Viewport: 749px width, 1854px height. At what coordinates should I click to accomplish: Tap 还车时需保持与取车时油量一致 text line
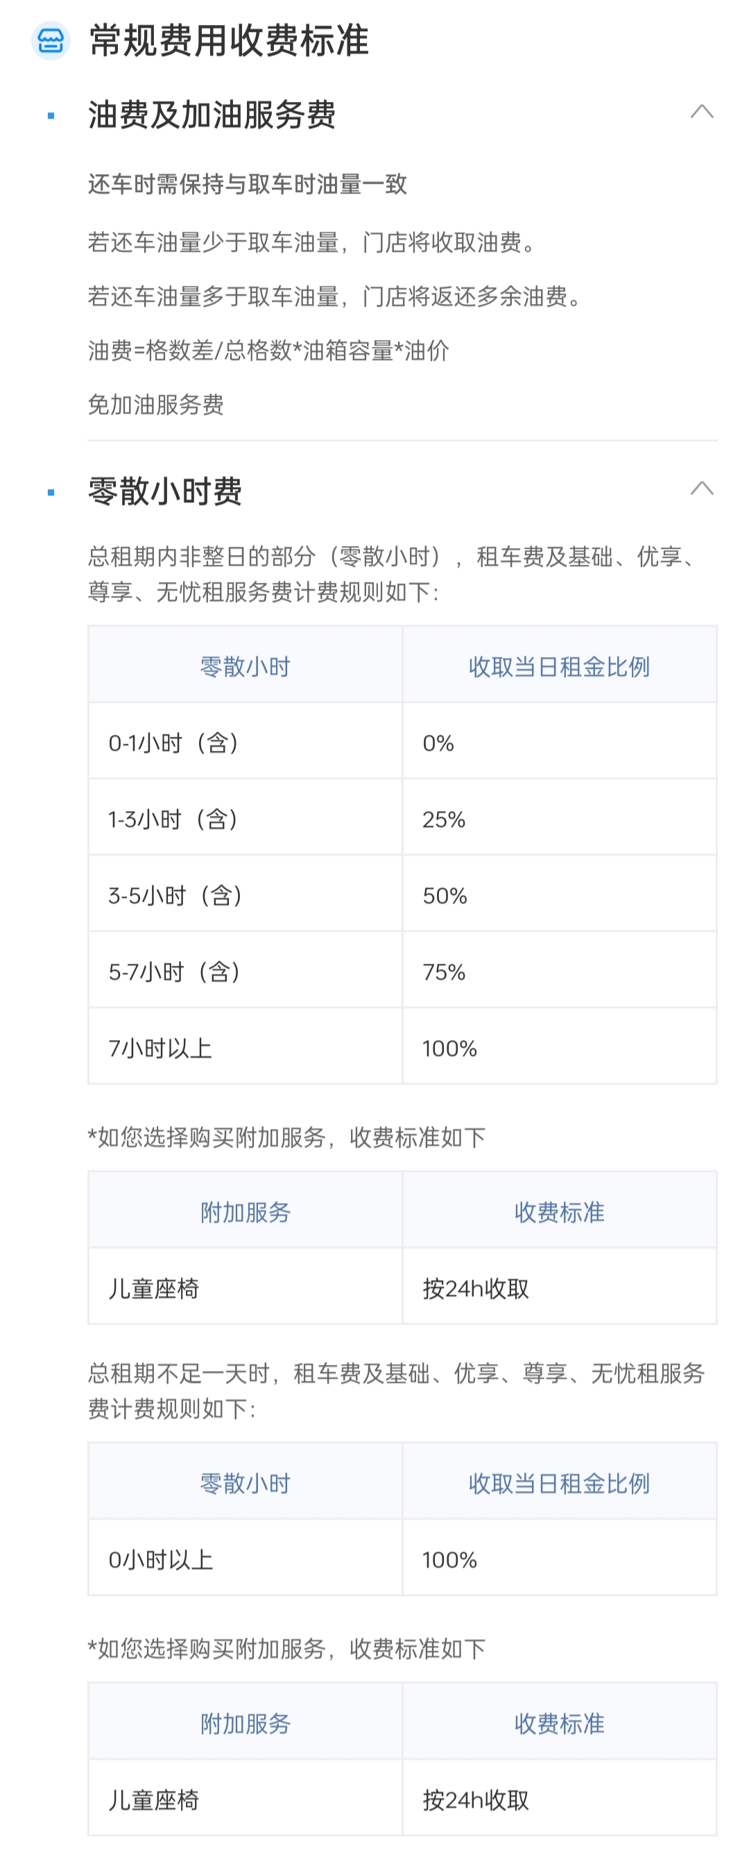tap(248, 185)
